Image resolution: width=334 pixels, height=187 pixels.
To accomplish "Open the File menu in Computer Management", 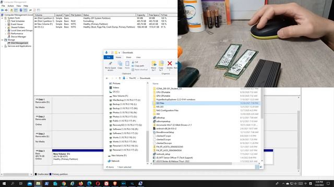I will point(3,6).
